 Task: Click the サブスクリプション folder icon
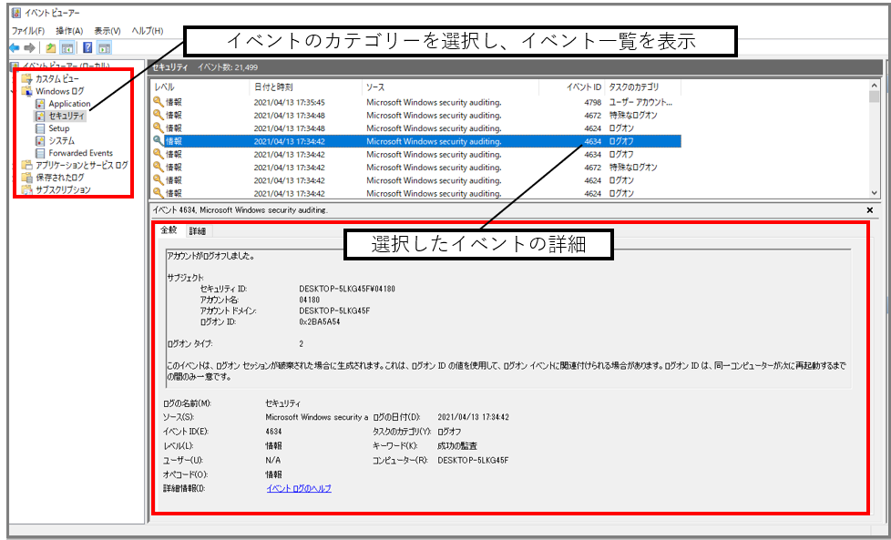point(26,189)
